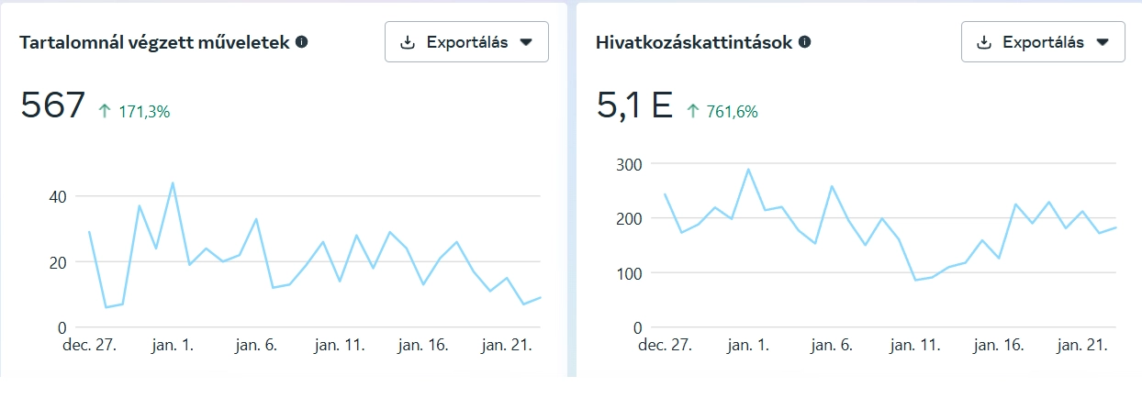Screen dimensions: 1142x420
Task: Select the 5,1 E total value
Action: (634, 105)
